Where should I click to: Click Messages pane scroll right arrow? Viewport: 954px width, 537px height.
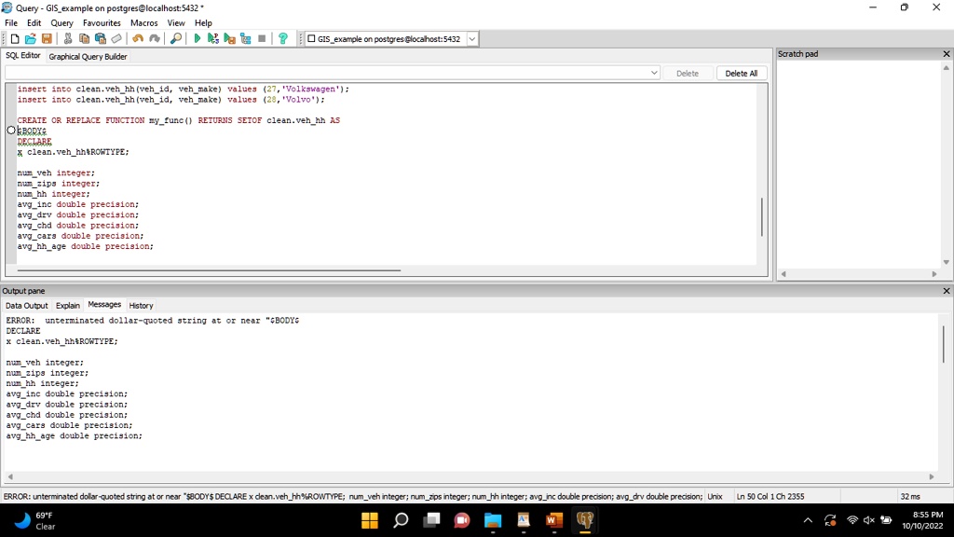[x=932, y=476]
